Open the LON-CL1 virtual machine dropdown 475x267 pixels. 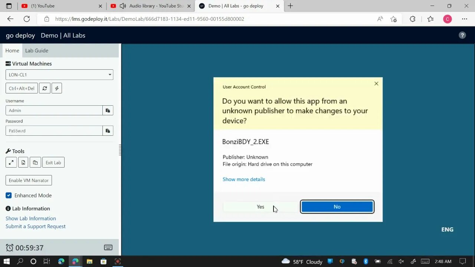click(59, 75)
